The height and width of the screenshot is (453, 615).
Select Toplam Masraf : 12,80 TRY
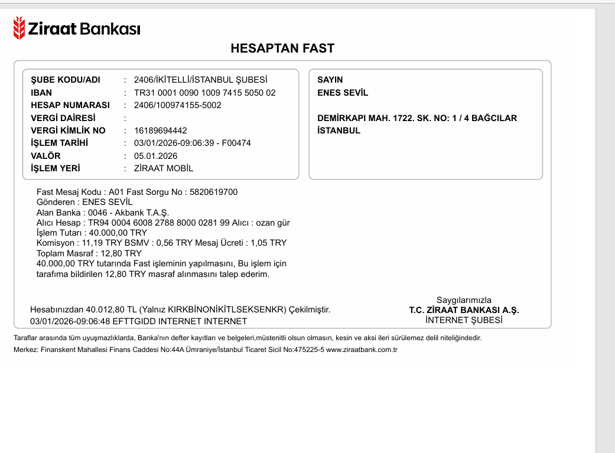coord(89,253)
